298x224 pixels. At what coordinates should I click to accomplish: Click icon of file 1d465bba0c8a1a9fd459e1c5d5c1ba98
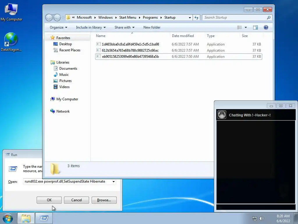pos(98,44)
